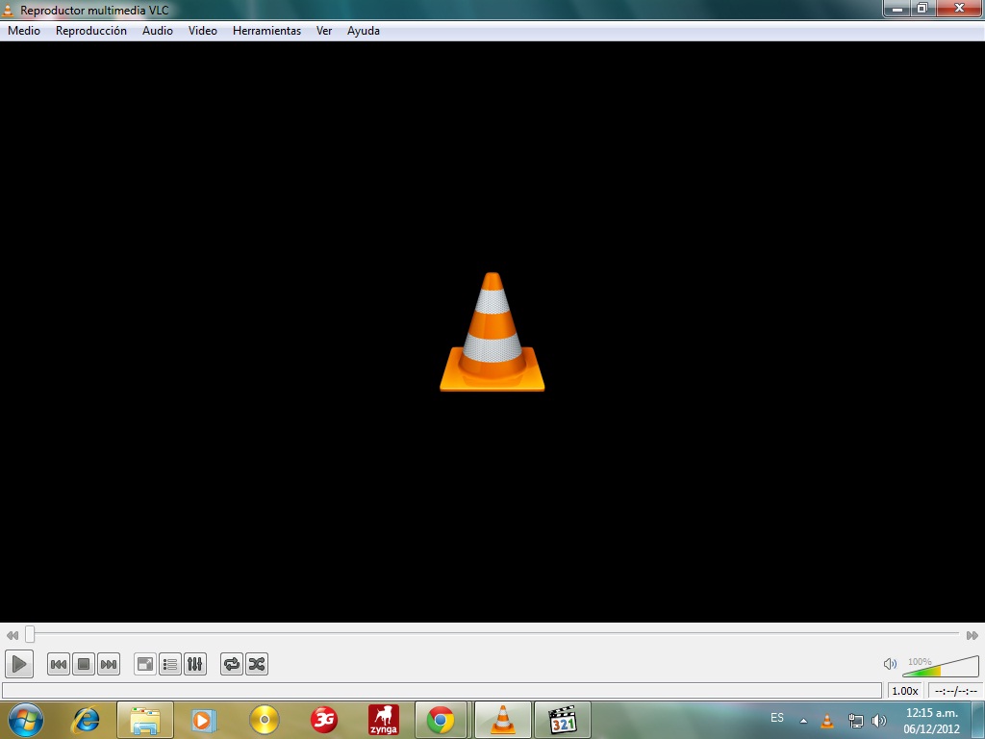Toggle loop repeat mode button
This screenshot has height=739, width=985.
click(232, 664)
